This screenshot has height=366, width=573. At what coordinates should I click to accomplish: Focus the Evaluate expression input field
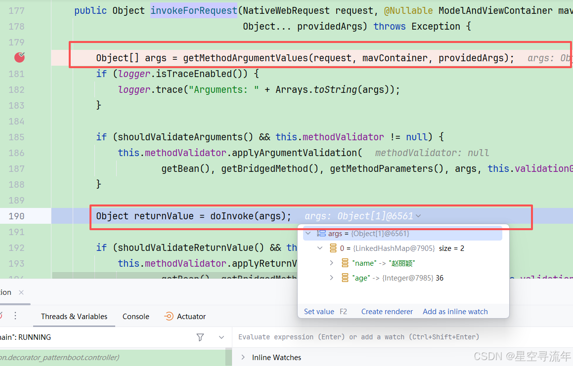pos(402,337)
